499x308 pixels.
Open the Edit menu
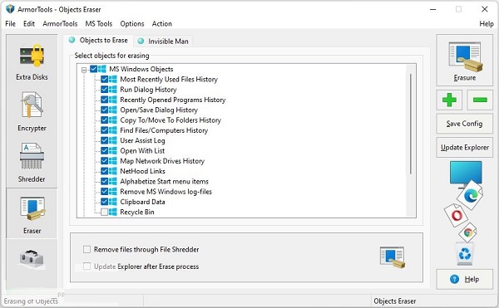[x=29, y=24]
